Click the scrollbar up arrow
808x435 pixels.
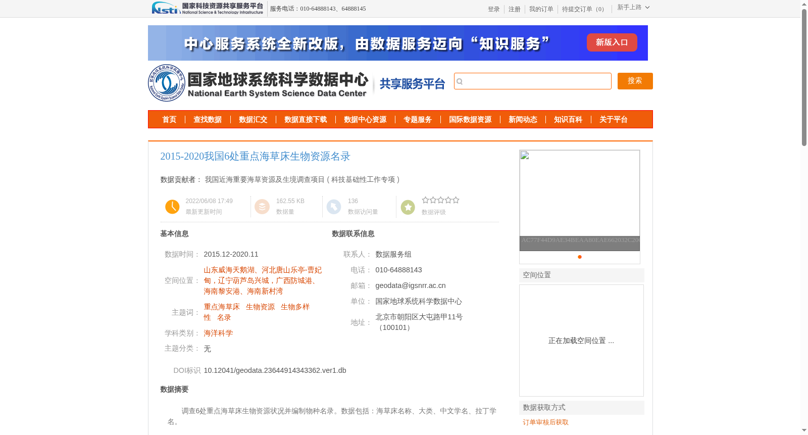coord(804,4)
